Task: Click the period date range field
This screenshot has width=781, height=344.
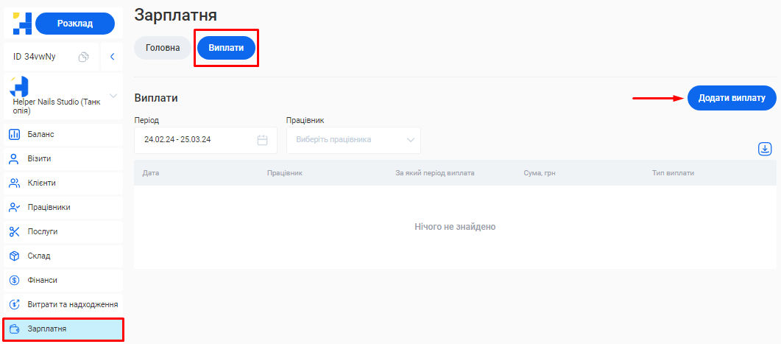Action: pos(197,140)
